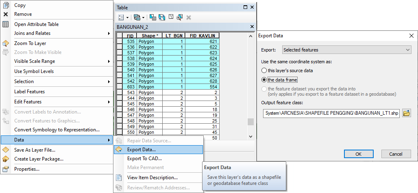Open the Export 'Selected features' combo box
418x193 pixels.
click(x=346, y=50)
